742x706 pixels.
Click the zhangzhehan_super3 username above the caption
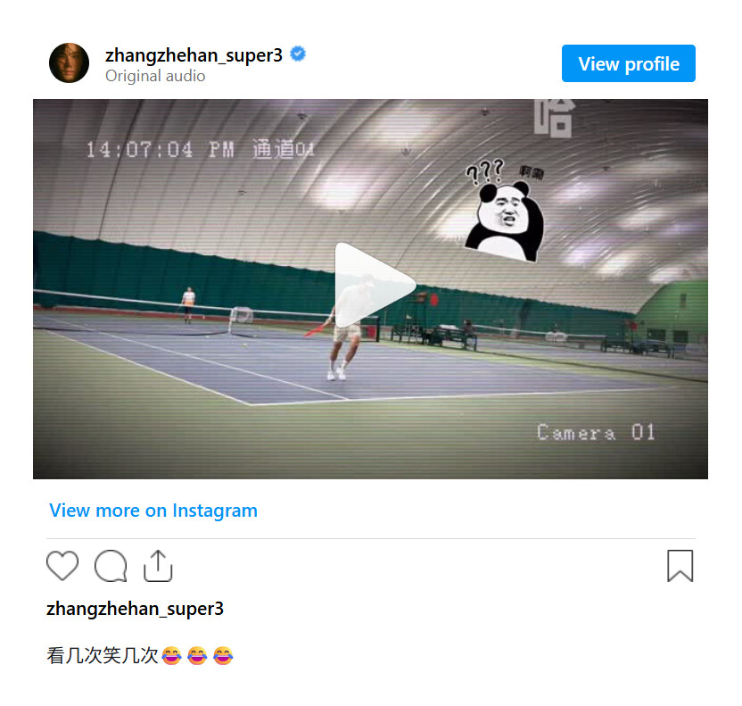click(x=135, y=609)
